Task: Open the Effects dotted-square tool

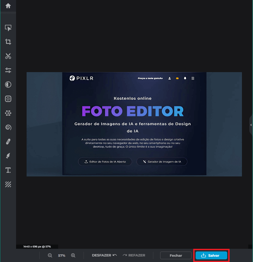Action: 8,99
